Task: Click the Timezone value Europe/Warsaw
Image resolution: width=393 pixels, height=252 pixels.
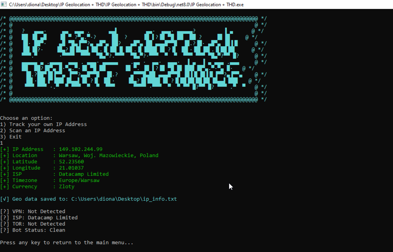Action: [x=79, y=180]
